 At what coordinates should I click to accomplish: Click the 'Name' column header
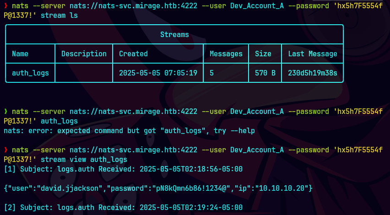[x=20, y=54]
